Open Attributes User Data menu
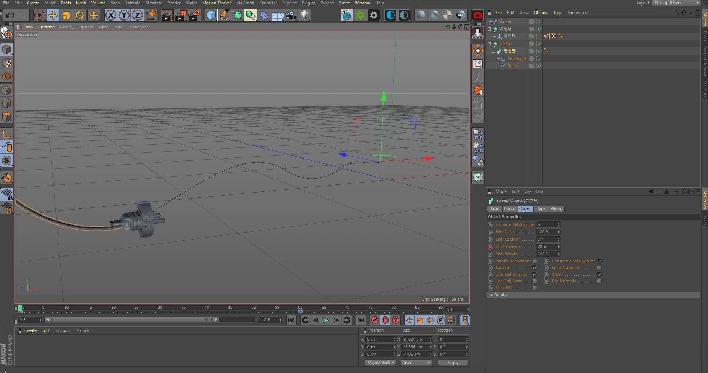The image size is (708, 373). click(534, 191)
